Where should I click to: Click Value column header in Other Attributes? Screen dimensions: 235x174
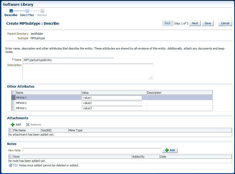114,93
